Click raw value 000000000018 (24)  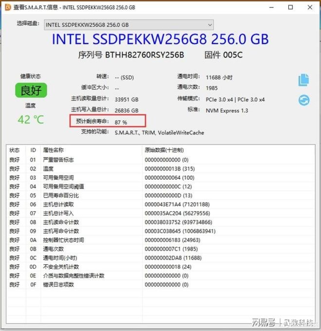point(168,267)
